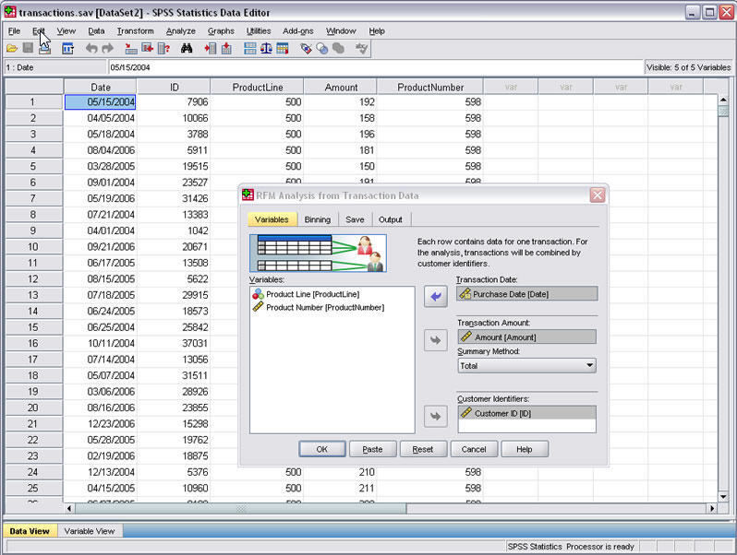This screenshot has width=737, height=555.
Task: Open the Recall recent dialogs icon
Action: click(67, 48)
